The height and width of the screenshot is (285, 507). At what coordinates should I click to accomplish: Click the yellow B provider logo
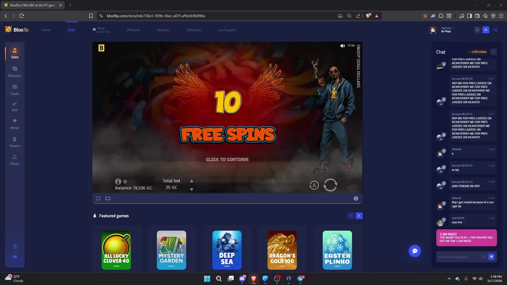pyautogui.click(x=101, y=48)
